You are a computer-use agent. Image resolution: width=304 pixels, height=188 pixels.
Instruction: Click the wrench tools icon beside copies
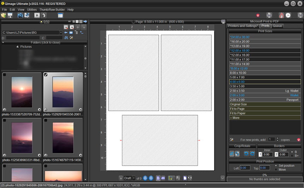click(x=232, y=140)
